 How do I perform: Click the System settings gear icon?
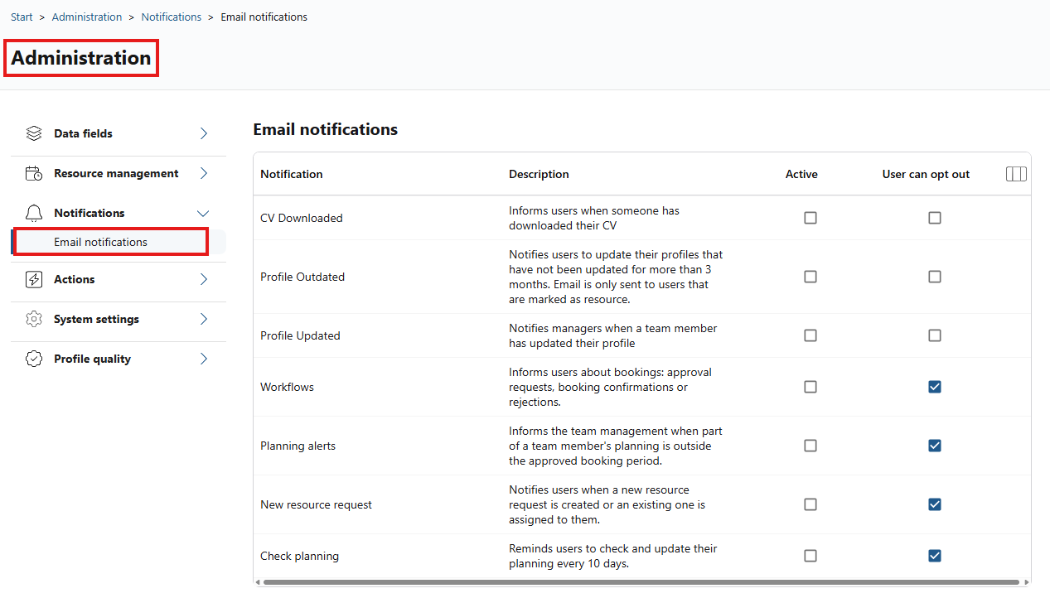(34, 319)
